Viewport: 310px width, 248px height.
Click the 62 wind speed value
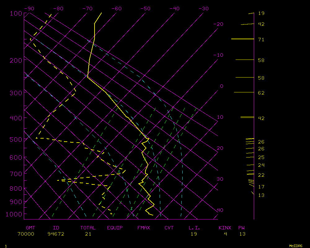(x=261, y=93)
